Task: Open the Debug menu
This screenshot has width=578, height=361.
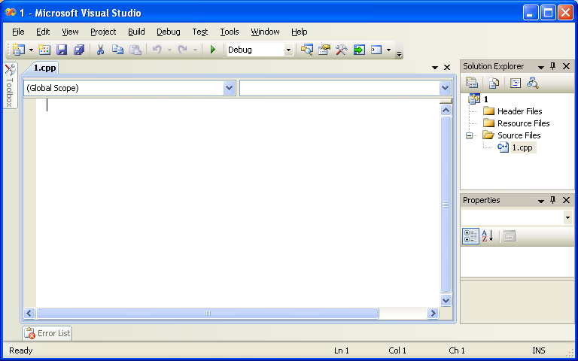Action: click(x=169, y=32)
